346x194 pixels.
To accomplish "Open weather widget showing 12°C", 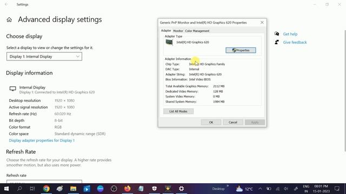I will (244, 189).
